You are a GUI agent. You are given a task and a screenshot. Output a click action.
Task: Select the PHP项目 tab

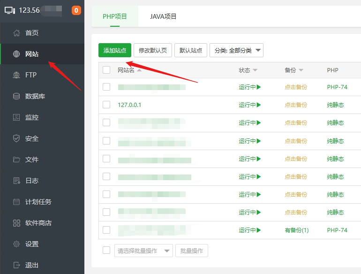pyautogui.click(x=115, y=16)
